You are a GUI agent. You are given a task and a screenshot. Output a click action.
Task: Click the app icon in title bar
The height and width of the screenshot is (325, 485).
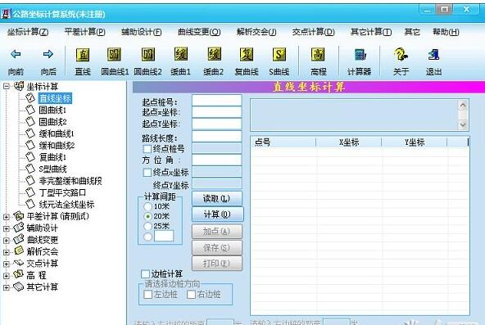pyautogui.click(x=6, y=14)
